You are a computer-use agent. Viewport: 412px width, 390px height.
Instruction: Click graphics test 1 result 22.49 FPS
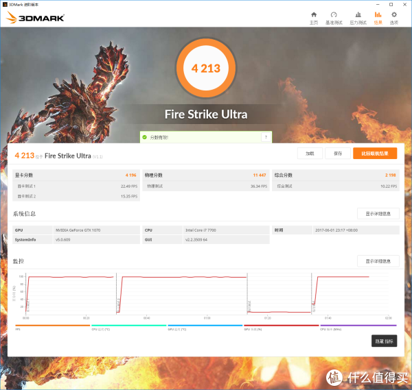tap(129, 186)
